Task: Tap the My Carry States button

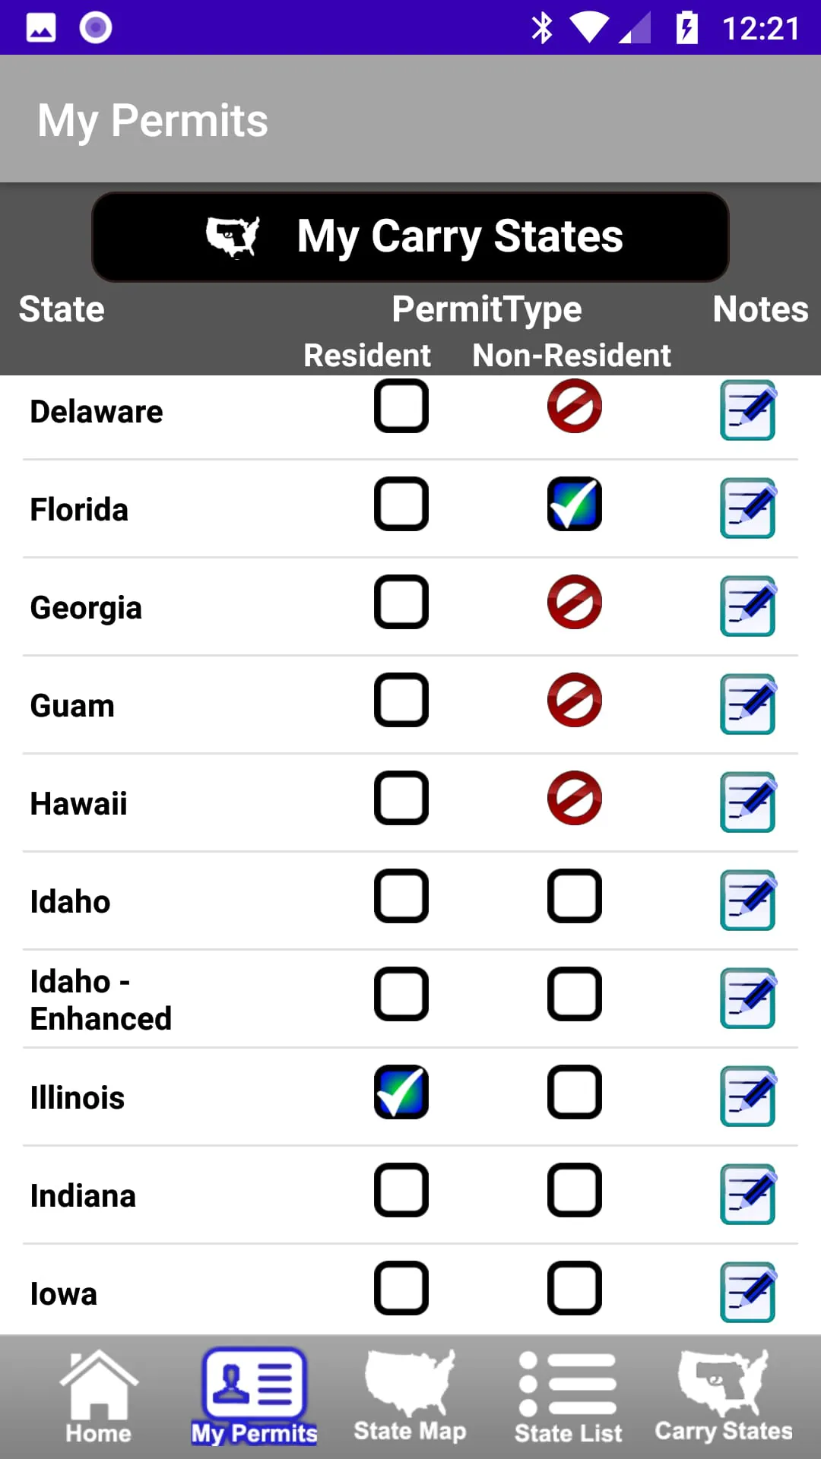Action: coord(410,236)
